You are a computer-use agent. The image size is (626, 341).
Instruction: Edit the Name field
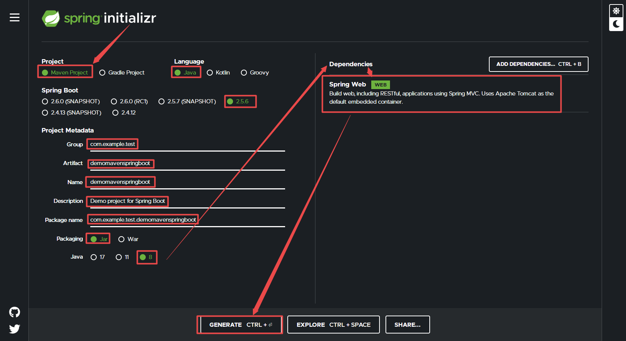coord(187,182)
